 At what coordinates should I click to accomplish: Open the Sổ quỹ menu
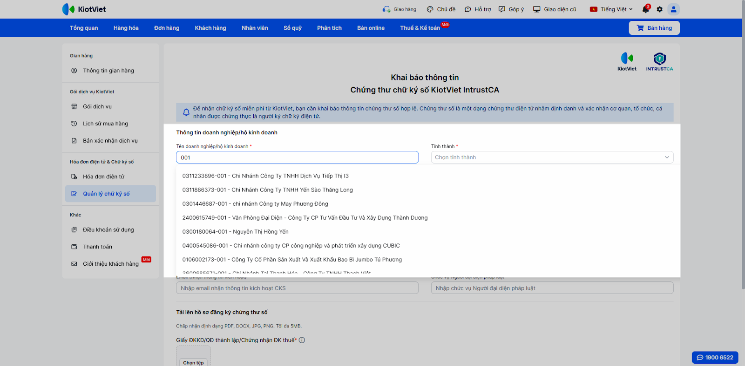[293, 28]
